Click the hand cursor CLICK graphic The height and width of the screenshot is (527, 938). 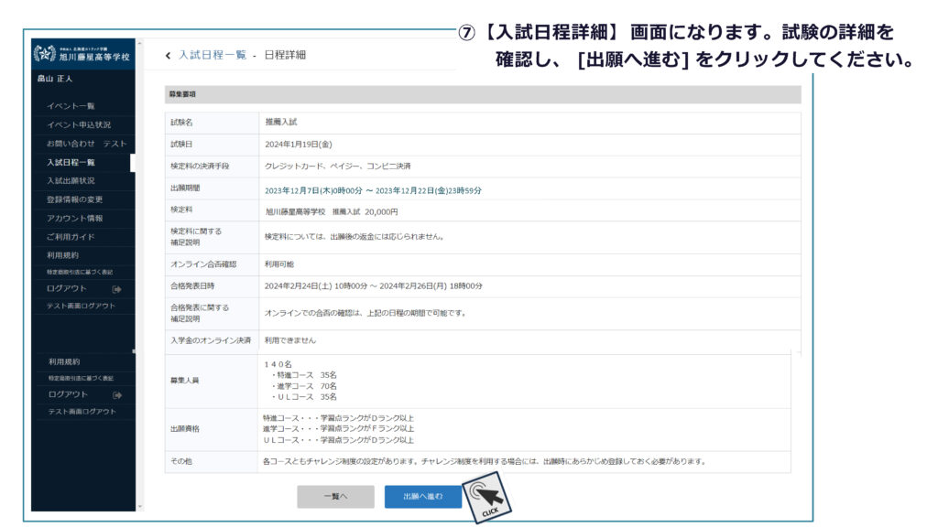(484, 500)
